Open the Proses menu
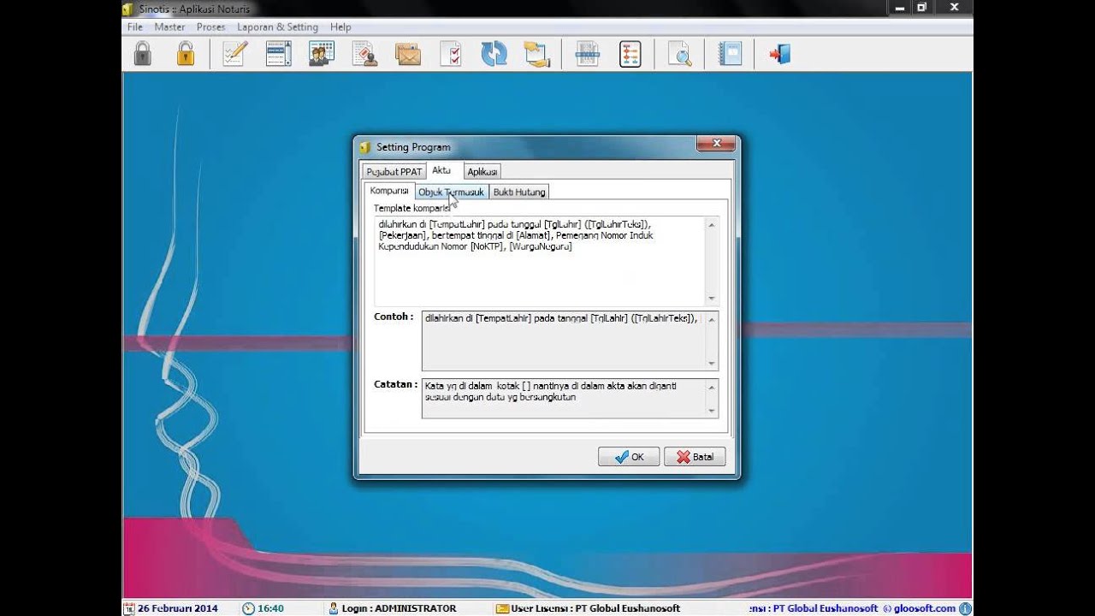Viewport: 1095px width, 616px height. [210, 27]
